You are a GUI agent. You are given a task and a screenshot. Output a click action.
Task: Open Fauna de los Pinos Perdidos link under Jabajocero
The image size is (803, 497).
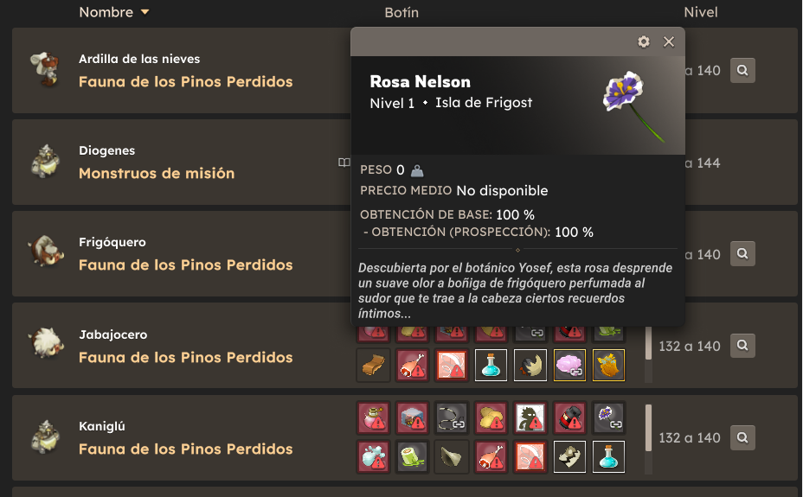click(x=186, y=358)
